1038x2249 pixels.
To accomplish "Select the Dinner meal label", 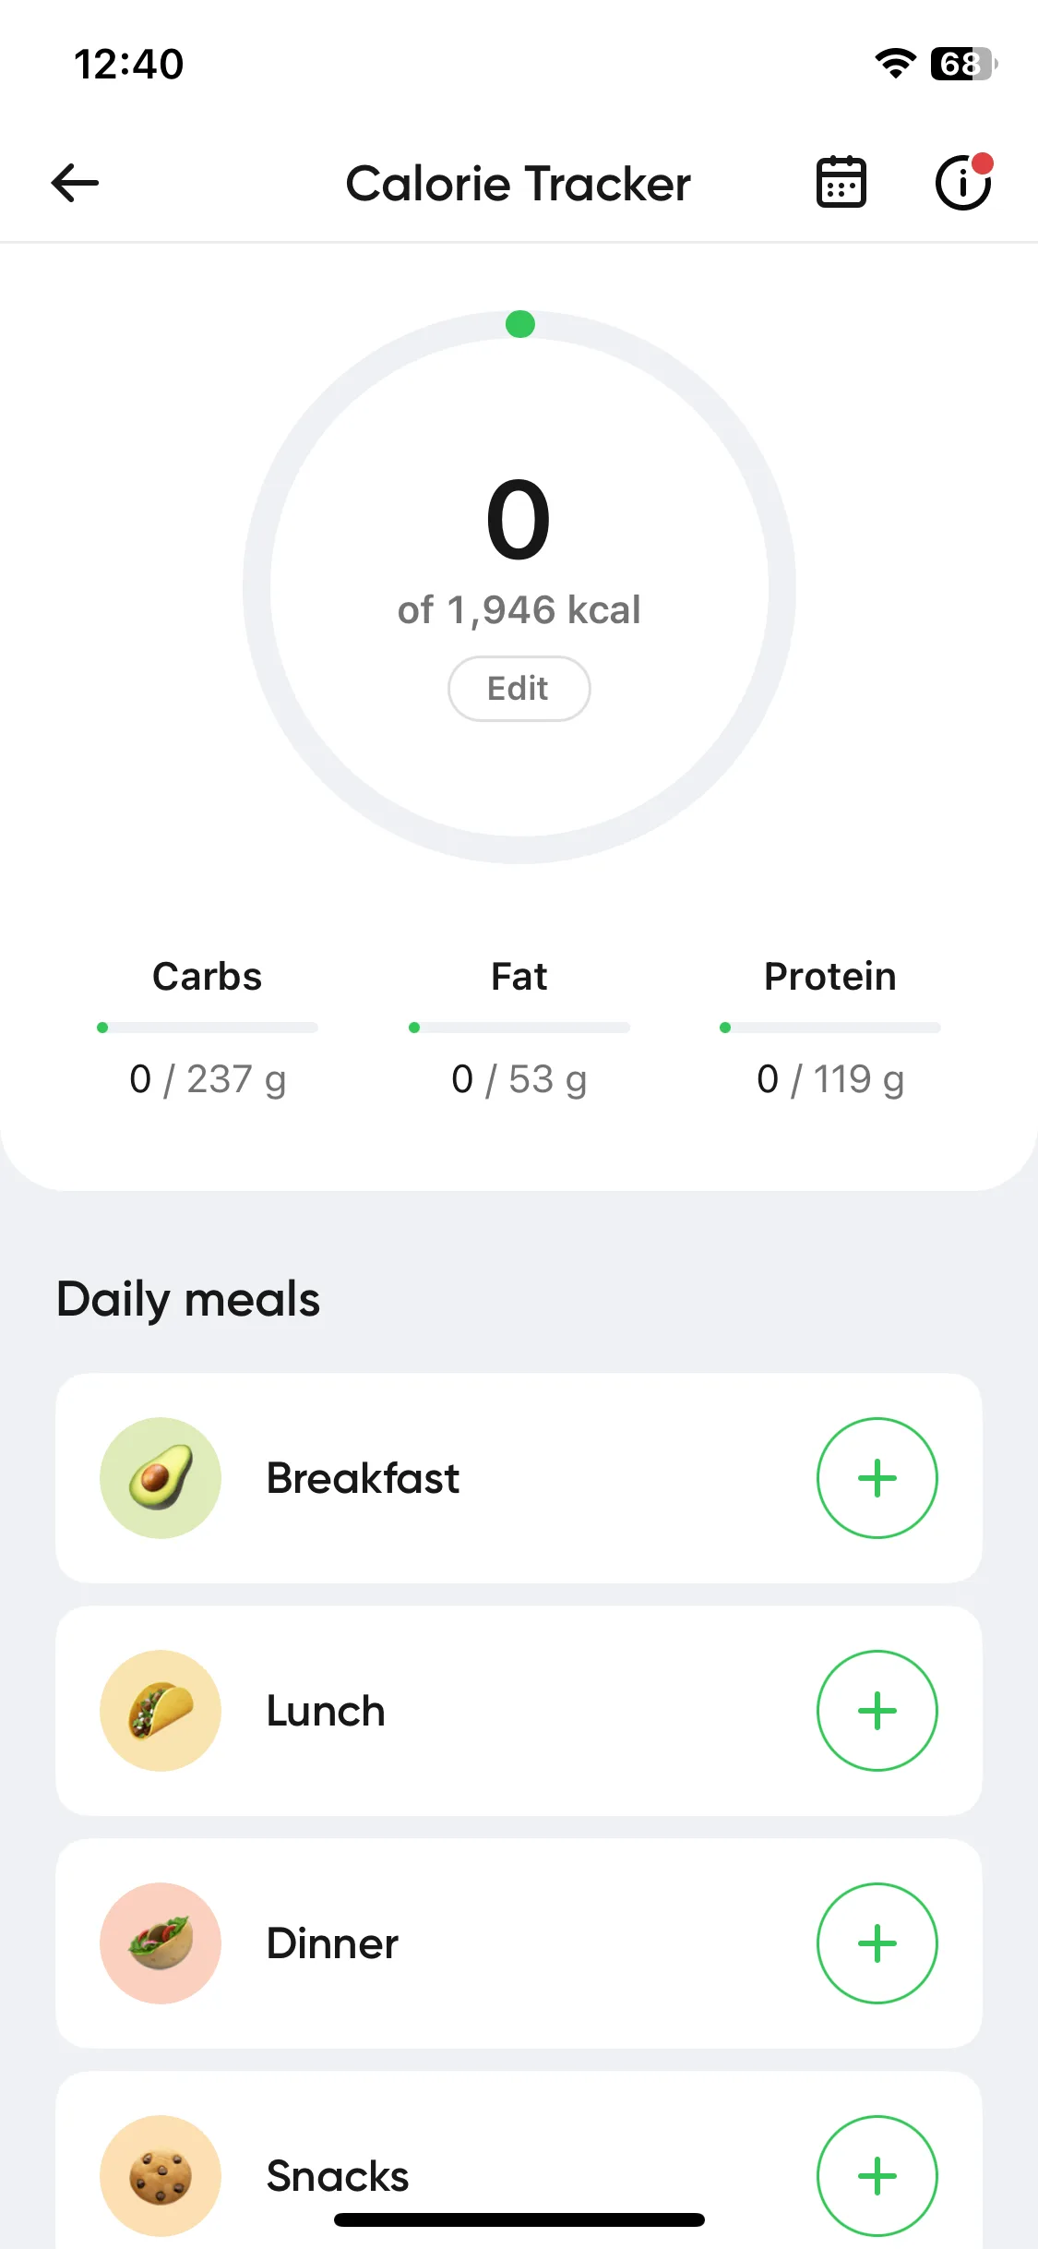I will point(332,1943).
